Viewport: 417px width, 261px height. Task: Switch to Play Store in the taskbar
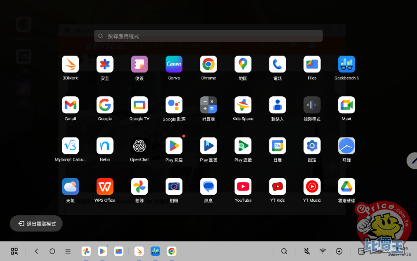(x=103, y=251)
